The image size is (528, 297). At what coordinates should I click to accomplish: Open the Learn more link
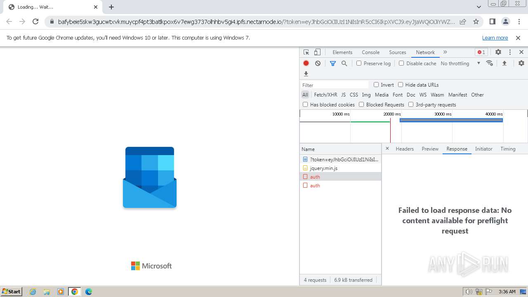(x=495, y=38)
